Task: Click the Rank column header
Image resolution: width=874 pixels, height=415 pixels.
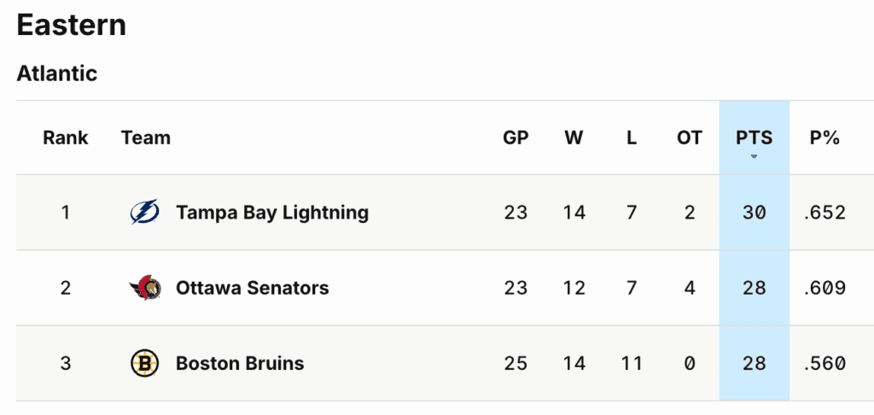Action: [x=66, y=137]
